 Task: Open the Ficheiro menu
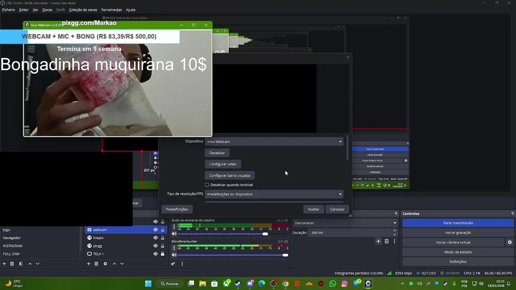(x=8, y=10)
